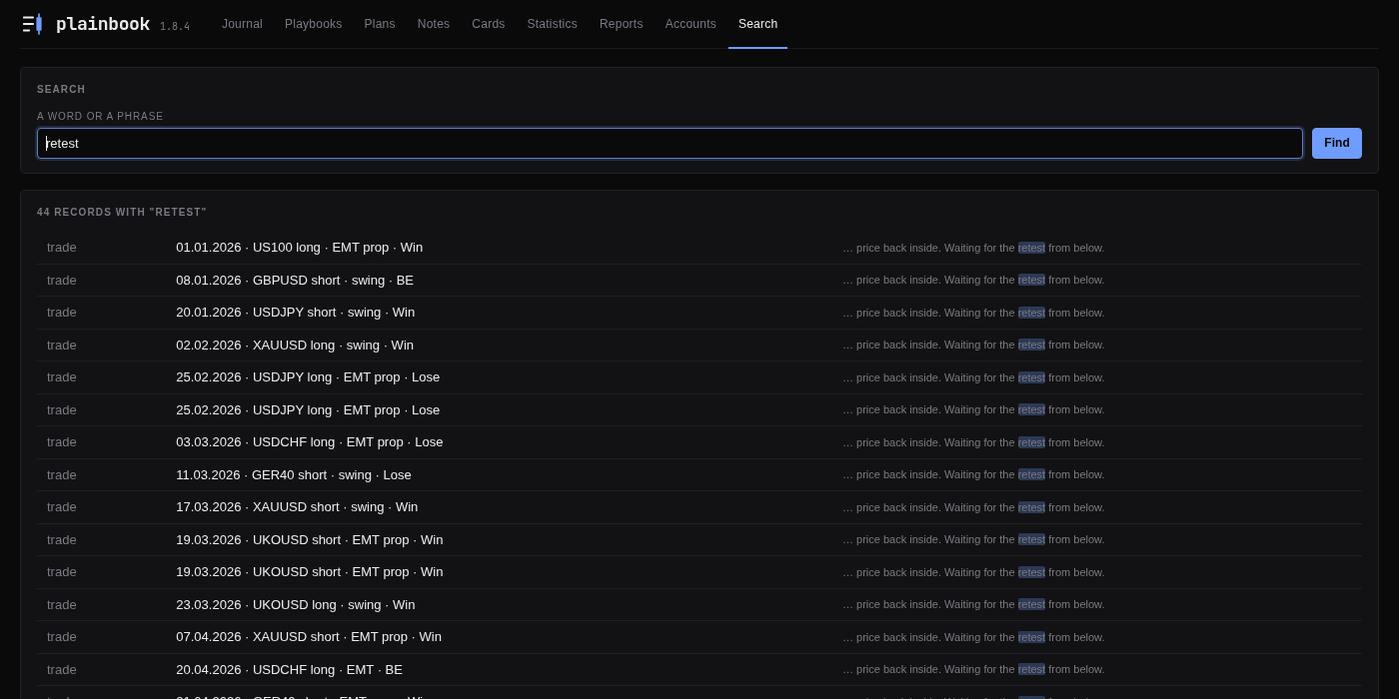Viewport: 1399px width, 699px height.
Task: Switch to the Notes tab
Action: pos(434,24)
